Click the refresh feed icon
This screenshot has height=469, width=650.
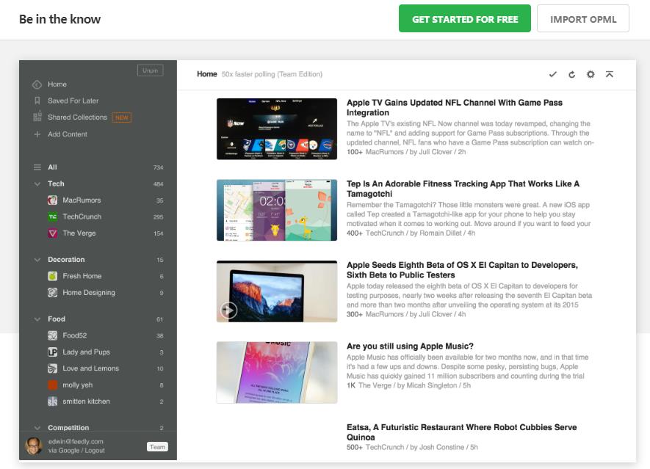571,74
